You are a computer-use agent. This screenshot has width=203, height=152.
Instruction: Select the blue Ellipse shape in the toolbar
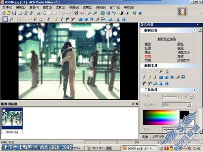tap(86, 19)
